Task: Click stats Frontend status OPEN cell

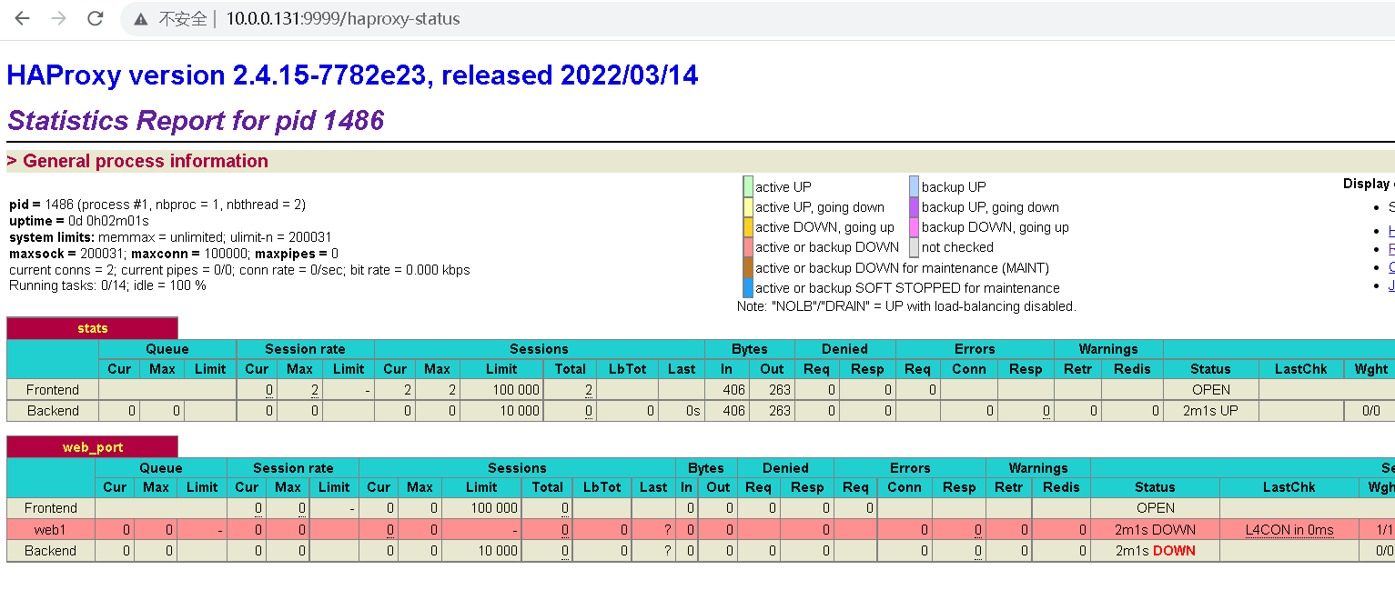Action: coord(1211,390)
